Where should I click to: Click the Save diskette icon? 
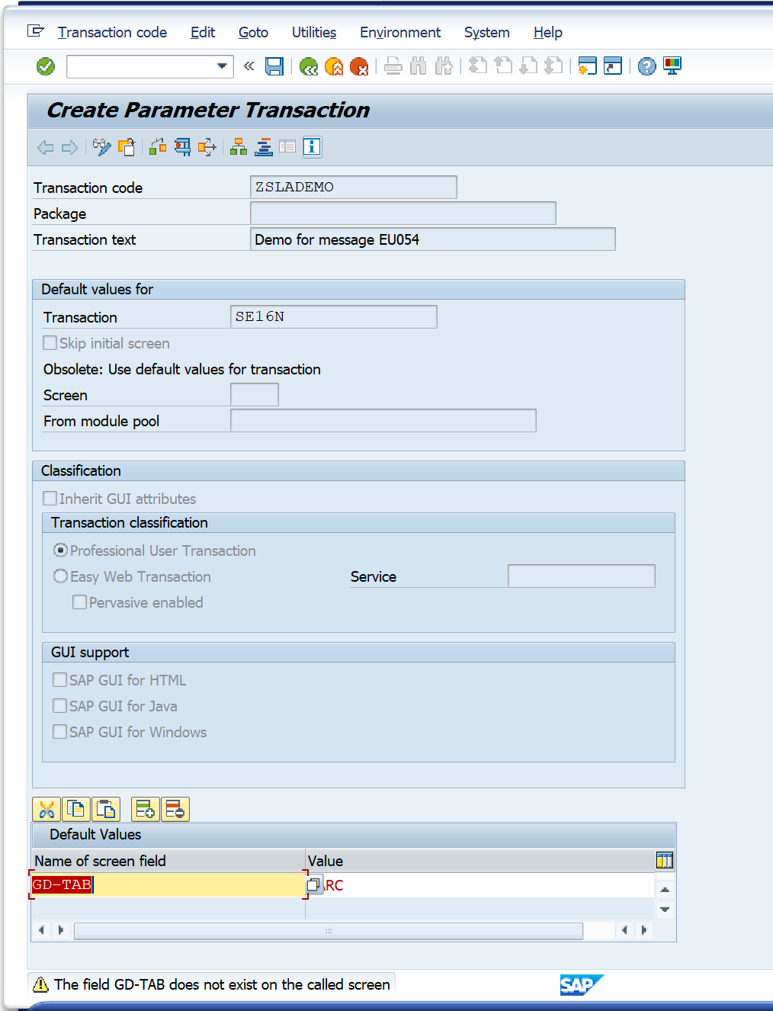pos(274,66)
